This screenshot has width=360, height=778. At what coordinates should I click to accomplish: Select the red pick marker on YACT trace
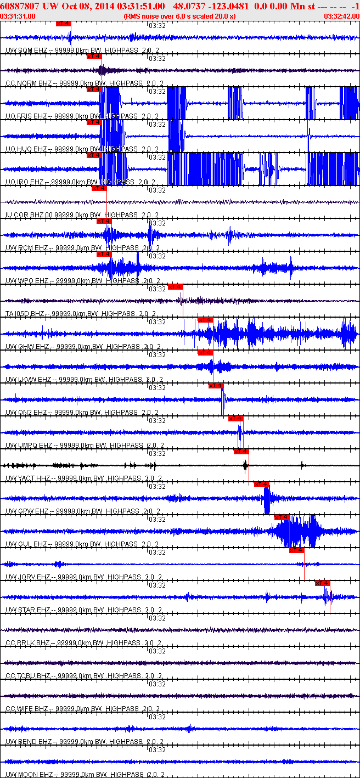241,451
